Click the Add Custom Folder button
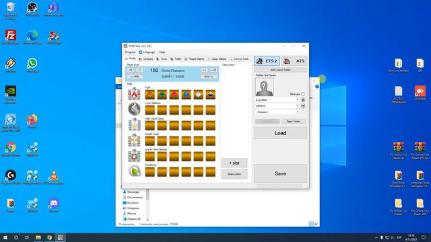The height and width of the screenshot is (242, 431). coord(280,70)
